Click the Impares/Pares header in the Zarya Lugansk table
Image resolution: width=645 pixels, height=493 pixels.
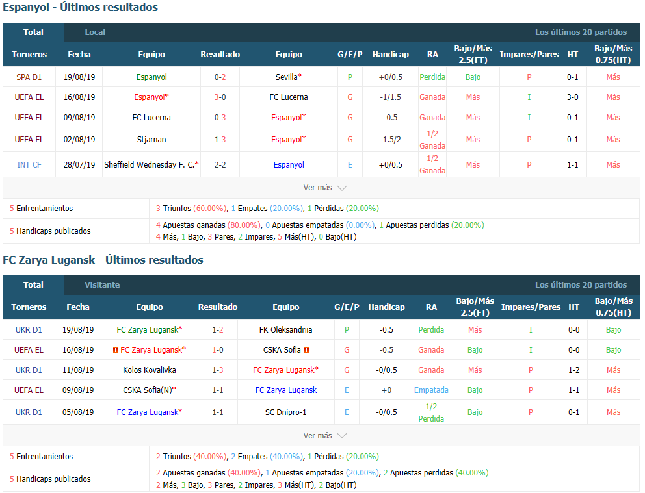point(531,307)
